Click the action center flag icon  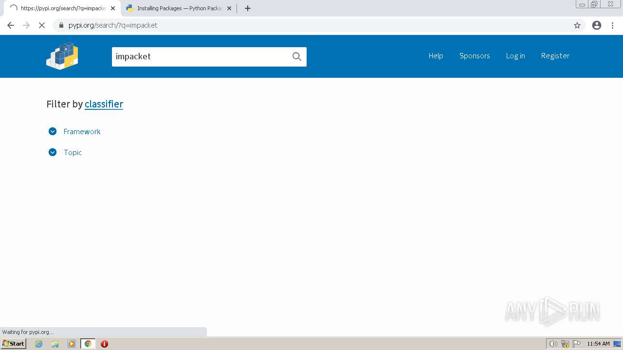click(x=577, y=344)
